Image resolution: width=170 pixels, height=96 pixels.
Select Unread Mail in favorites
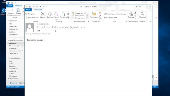pos(13,26)
